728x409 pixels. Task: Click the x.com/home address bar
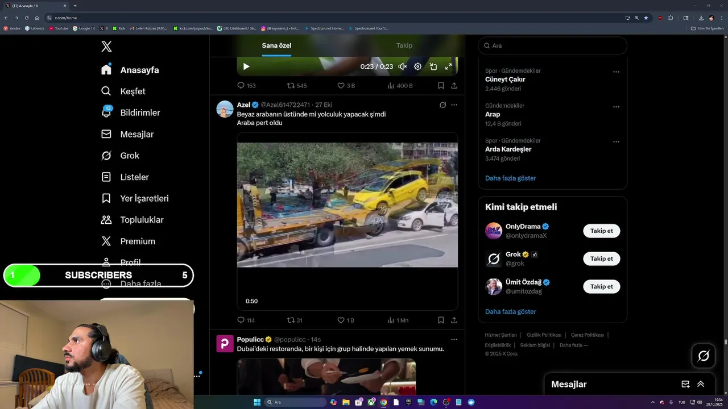(x=336, y=18)
